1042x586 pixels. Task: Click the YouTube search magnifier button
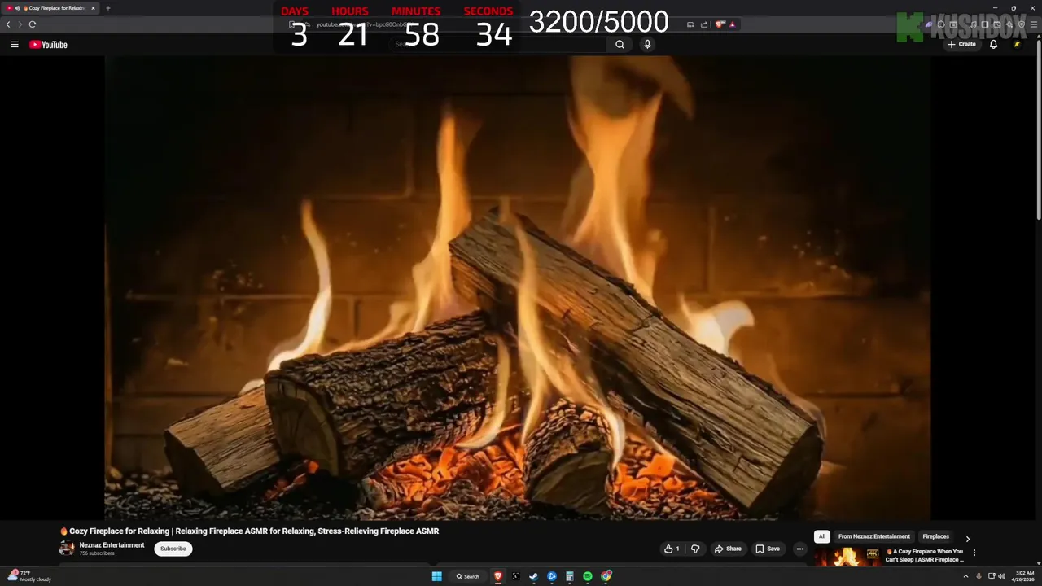620,45
